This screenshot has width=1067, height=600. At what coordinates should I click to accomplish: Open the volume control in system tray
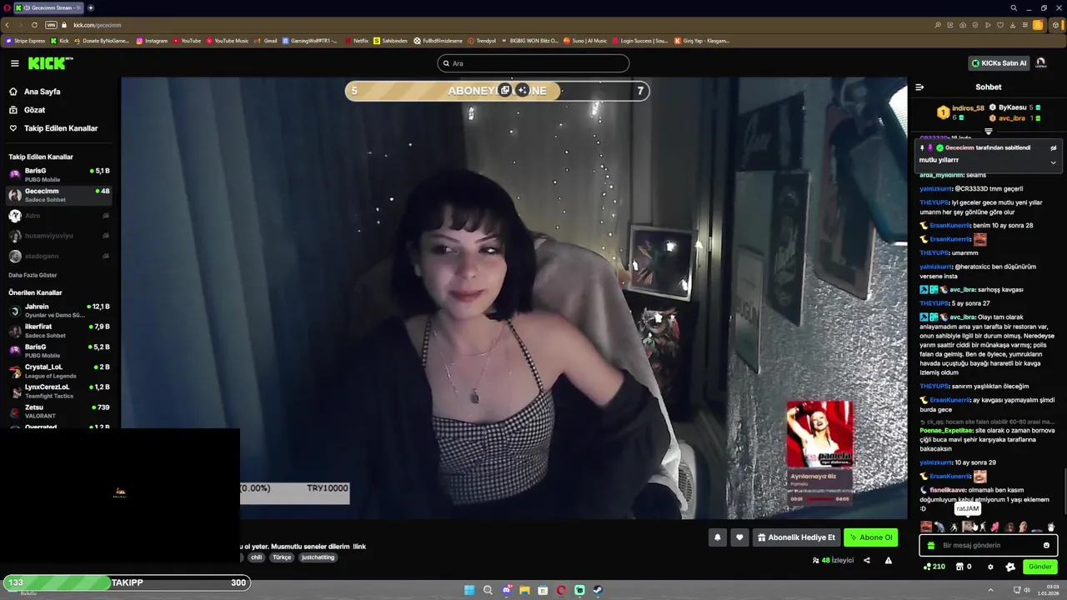pyautogui.click(x=1027, y=590)
